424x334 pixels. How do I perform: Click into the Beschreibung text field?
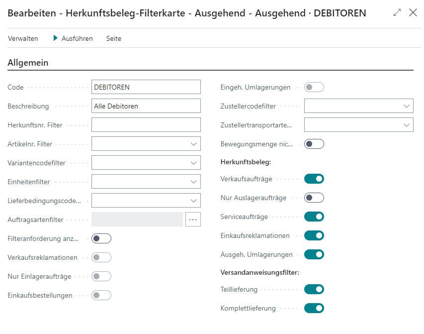click(x=146, y=106)
